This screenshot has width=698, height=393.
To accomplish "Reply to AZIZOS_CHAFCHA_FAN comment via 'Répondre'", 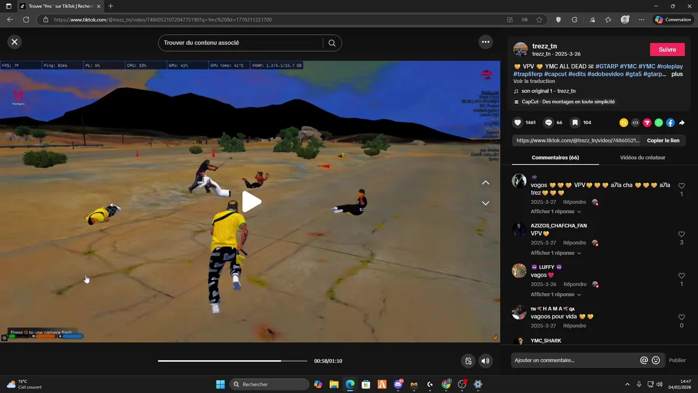I will coord(575,243).
